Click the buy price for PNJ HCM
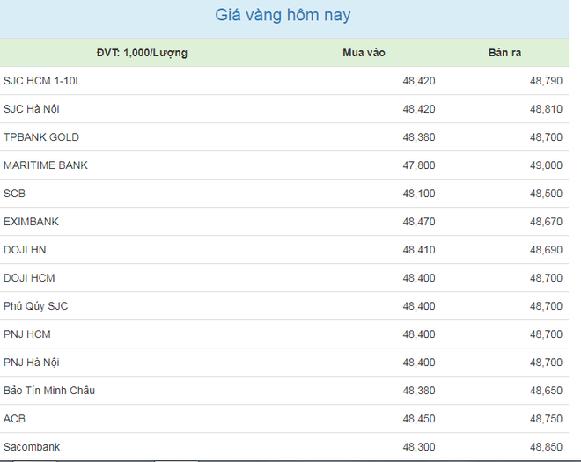The height and width of the screenshot is (462, 581). [419, 334]
